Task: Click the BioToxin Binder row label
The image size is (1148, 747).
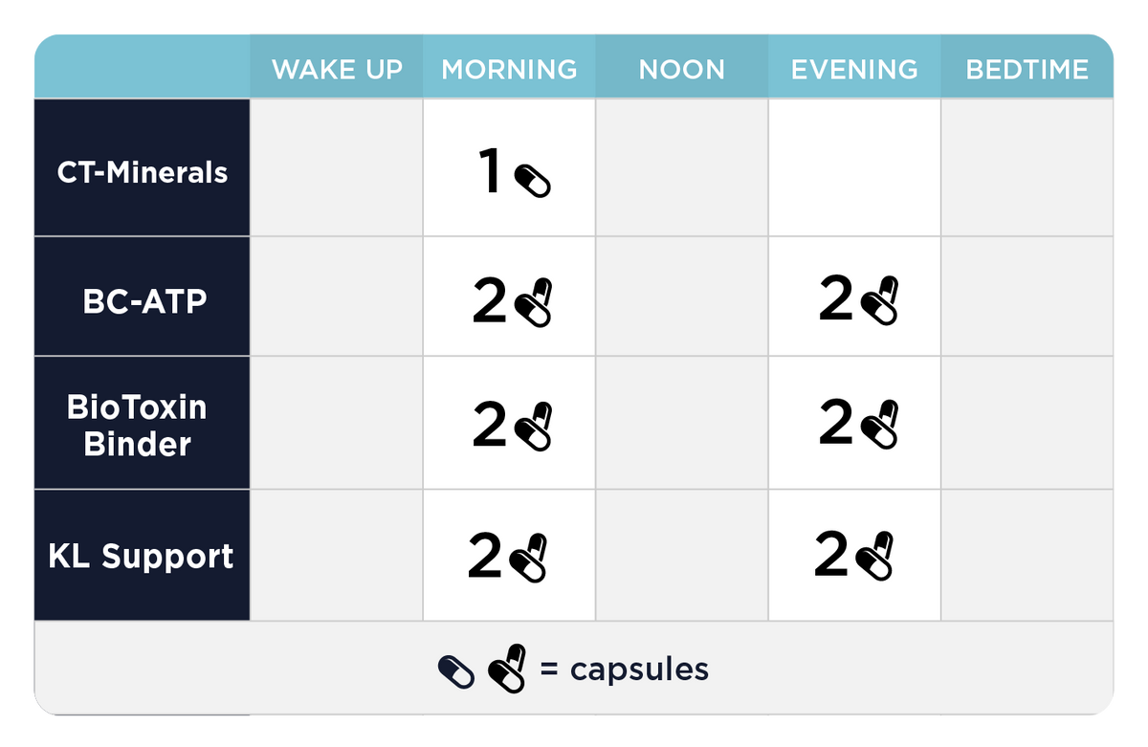Action: [x=137, y=426]
